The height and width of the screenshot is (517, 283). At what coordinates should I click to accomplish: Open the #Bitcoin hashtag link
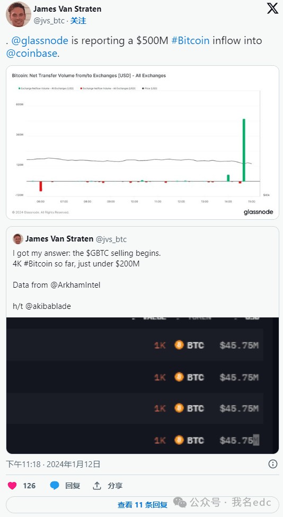coord(191,40)
